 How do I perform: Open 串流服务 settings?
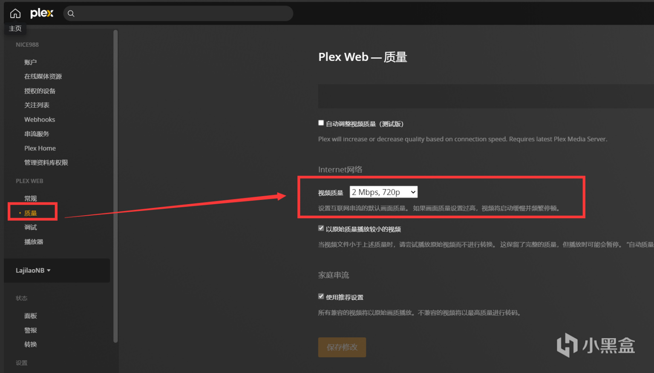[x=37, y=134]
